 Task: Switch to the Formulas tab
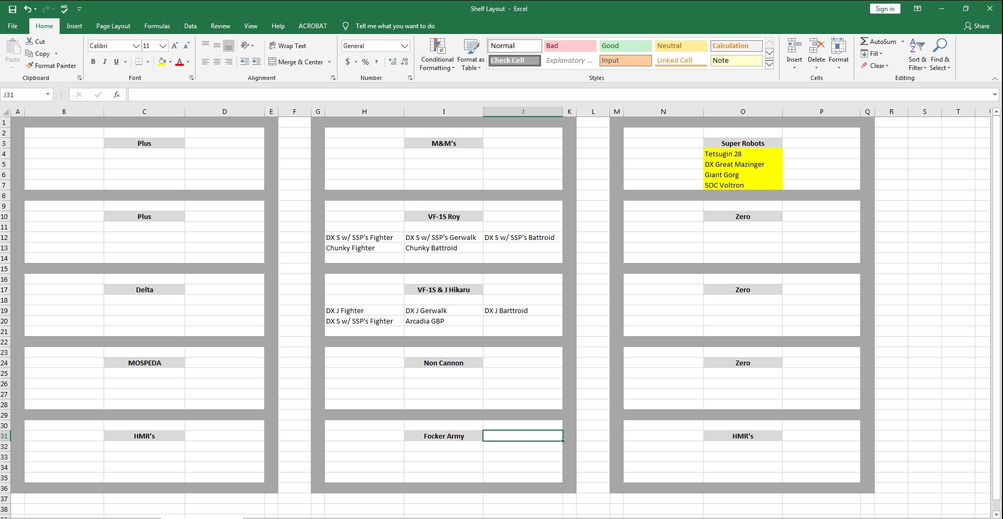click(x=157, y=26)
